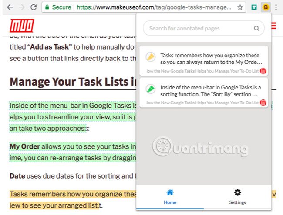Open the 'Tasks remembers how you organize' annotation card
Image resolution: width=283 pixels, height=215 pixels.
point(204,61)
